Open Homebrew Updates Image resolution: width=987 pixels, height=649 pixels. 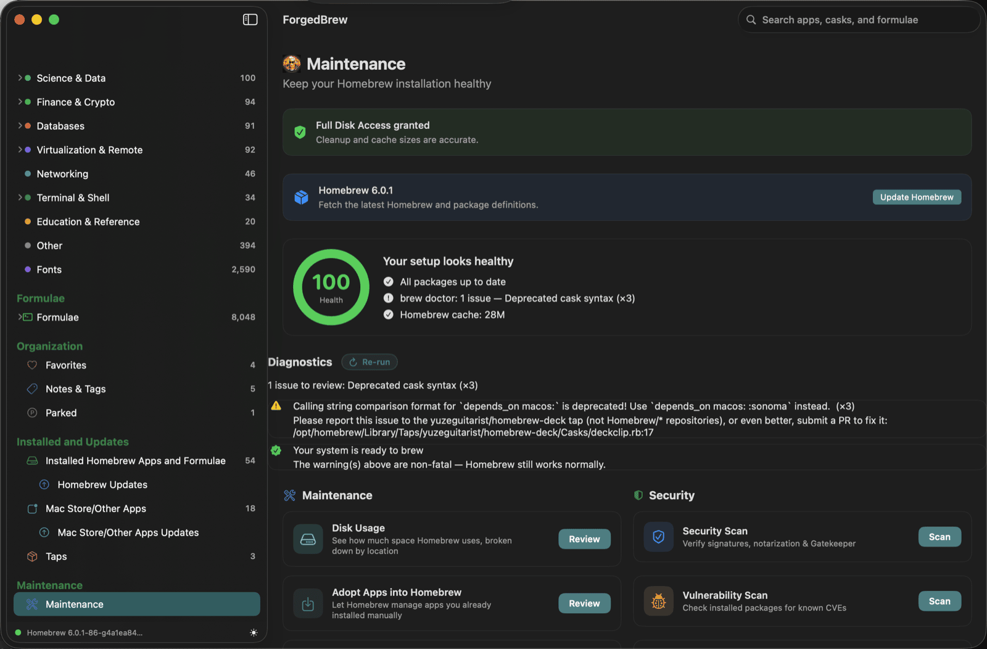[x=137, y=484]
